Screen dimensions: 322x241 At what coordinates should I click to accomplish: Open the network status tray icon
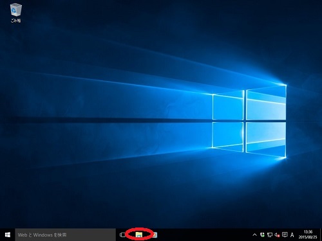tap(270, 235)
